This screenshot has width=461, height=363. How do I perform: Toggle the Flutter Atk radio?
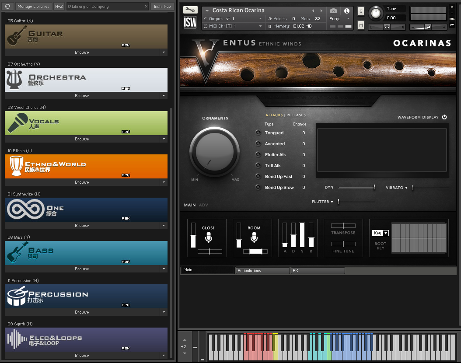point(258,154)
